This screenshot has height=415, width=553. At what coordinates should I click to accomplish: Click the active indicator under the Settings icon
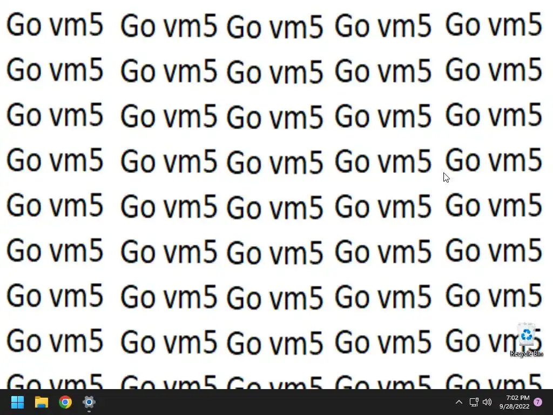89,411
